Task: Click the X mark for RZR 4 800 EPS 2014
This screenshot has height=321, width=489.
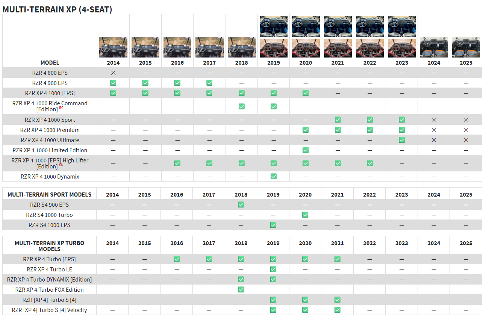Action: (113, 73)
